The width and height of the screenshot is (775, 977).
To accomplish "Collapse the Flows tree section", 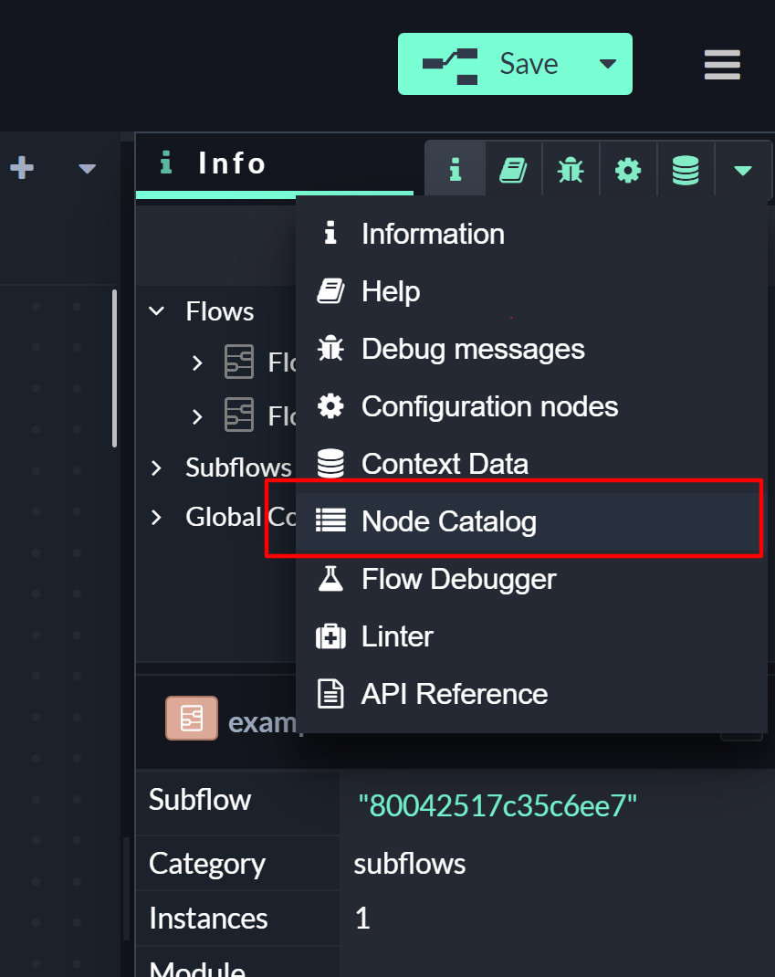I will [157, 311].
